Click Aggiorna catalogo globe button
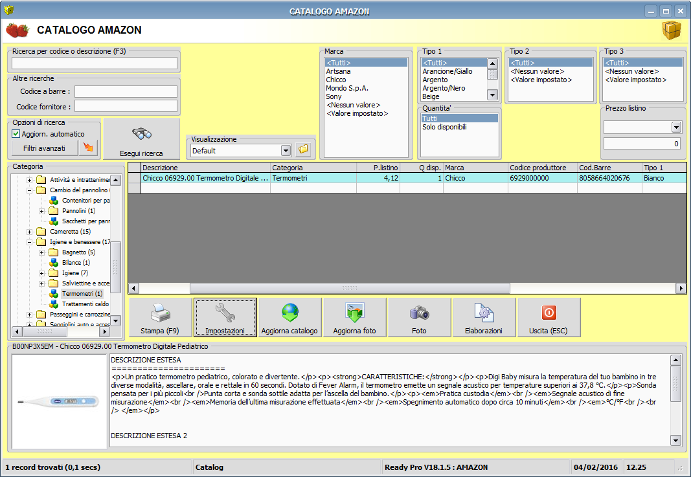This screenshot has width=691, height=477. tap(289, 318)
